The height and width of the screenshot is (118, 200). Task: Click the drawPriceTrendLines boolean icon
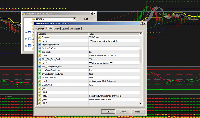(x=40, y=70)
